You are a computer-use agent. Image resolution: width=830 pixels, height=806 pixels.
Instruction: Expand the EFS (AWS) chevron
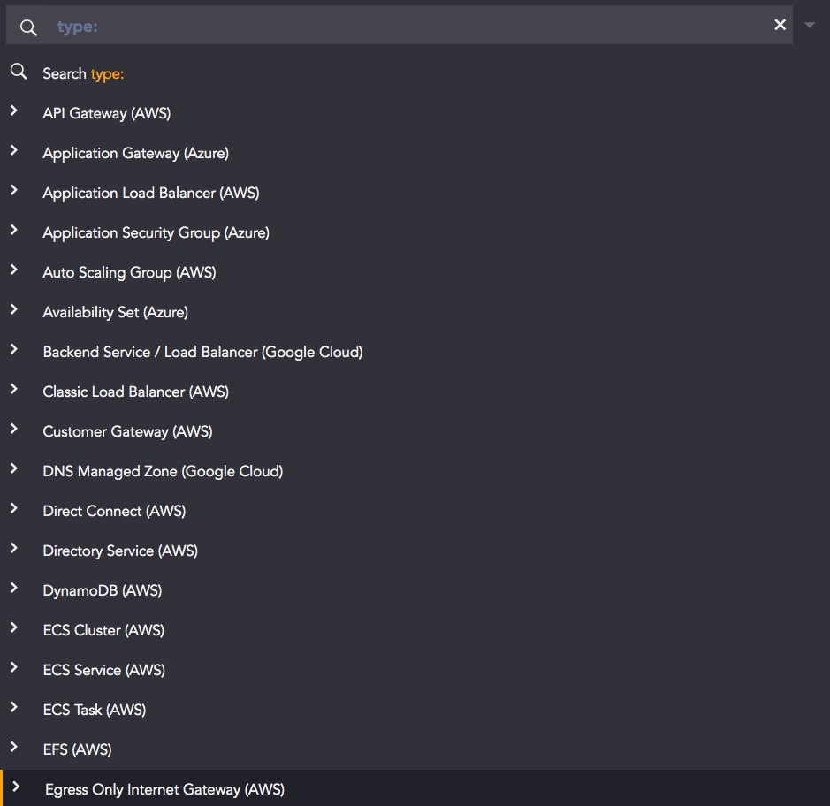coord(14,747)
